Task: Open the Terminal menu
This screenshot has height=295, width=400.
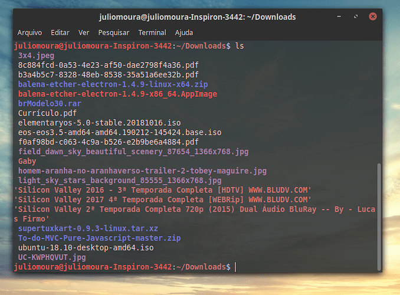Action: pos(152,32)
